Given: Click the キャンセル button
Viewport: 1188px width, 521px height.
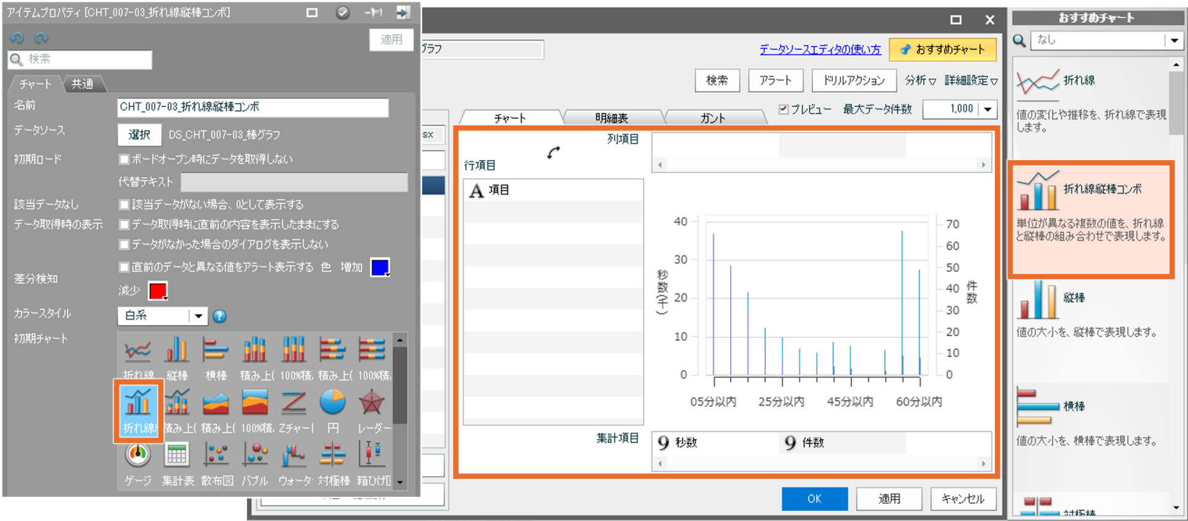Looking at the screenshot, I should click(x=963, y=499).
